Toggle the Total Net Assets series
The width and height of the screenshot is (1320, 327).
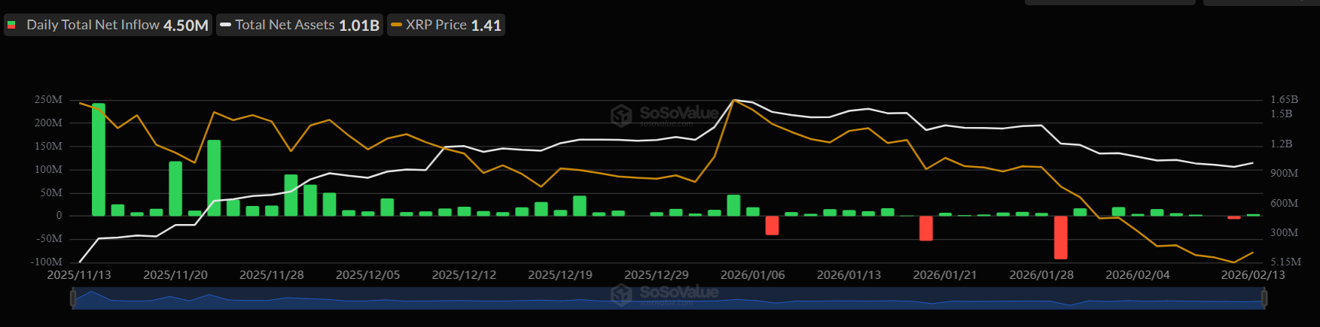300,25
